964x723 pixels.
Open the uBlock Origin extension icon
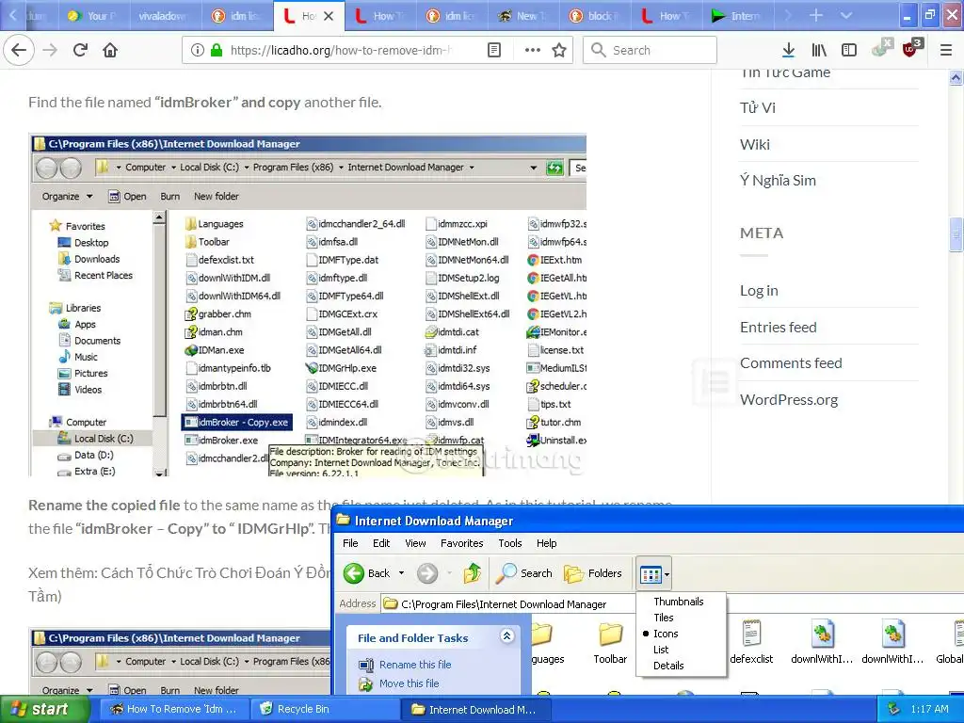(x=910, y=49)
